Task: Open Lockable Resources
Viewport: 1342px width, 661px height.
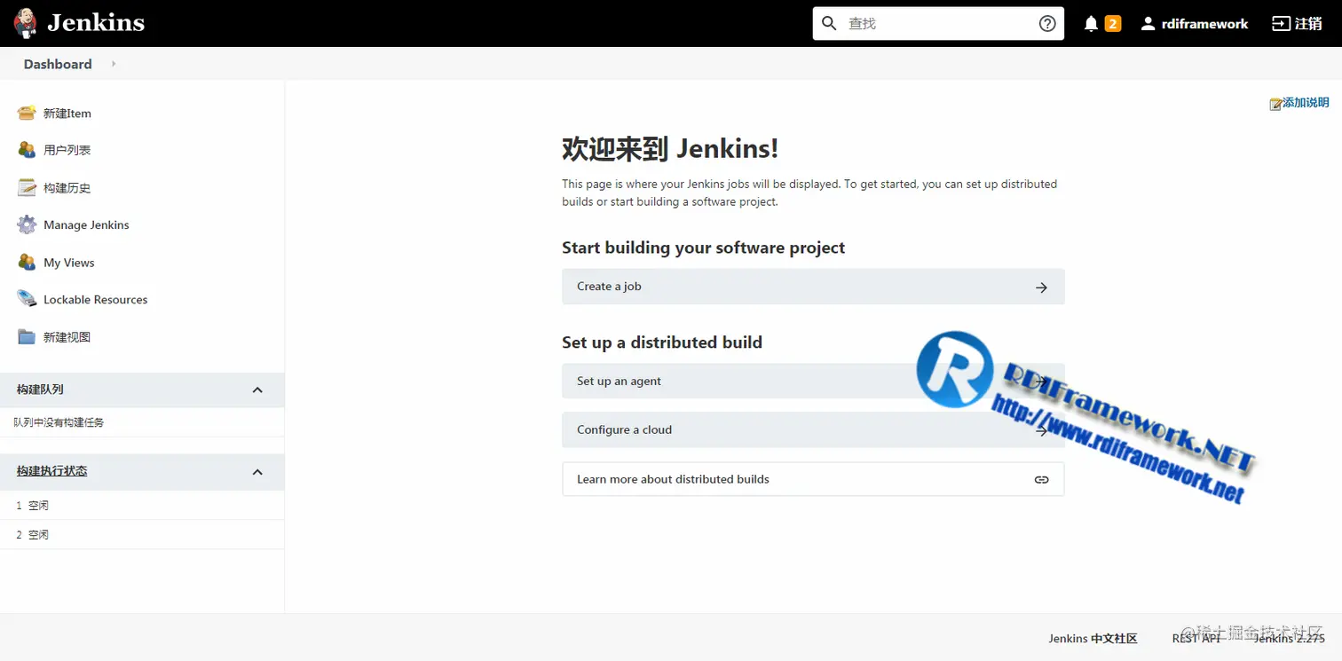Action: coord(95,299)
